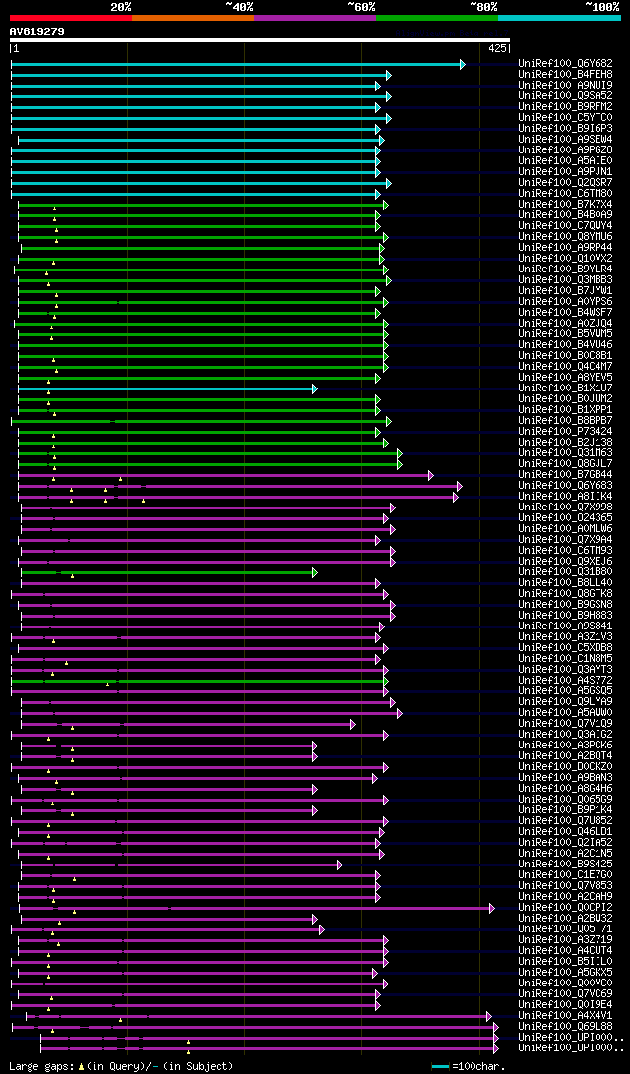Click the UniRef100_A4X4V1 label
This screenshot has width=630, height=1074.
click(x=566, y=1016)
